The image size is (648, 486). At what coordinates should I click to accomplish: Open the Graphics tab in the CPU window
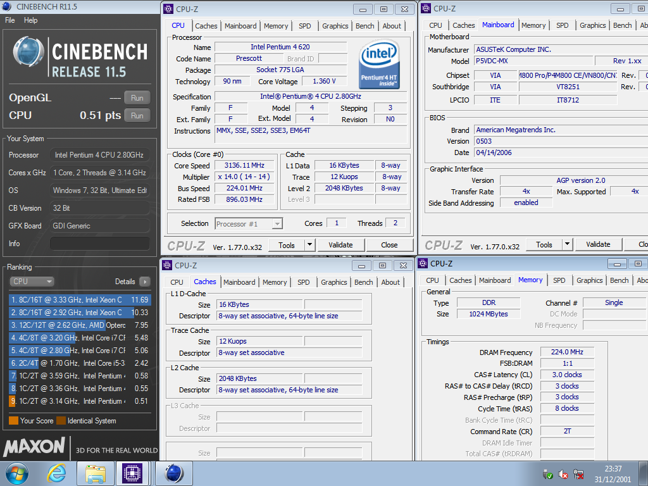pos(335,25)
